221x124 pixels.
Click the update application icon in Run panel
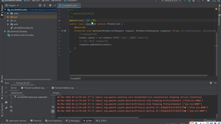(x=6, y=97)
